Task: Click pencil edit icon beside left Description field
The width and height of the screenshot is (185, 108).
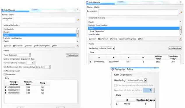Action: pos(78,20)
